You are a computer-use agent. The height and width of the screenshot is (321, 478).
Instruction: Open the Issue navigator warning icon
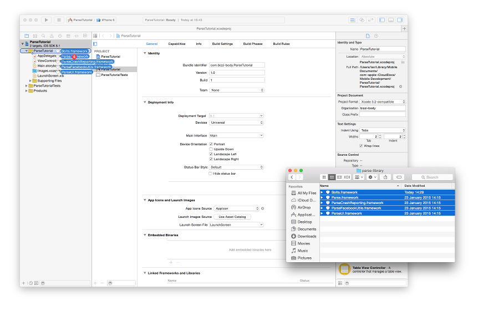coord(52,35)
